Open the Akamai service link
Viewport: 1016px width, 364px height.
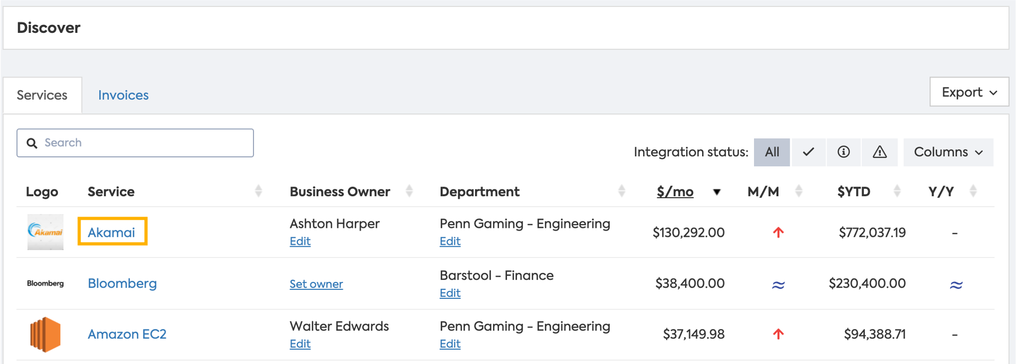coord(111,232)
